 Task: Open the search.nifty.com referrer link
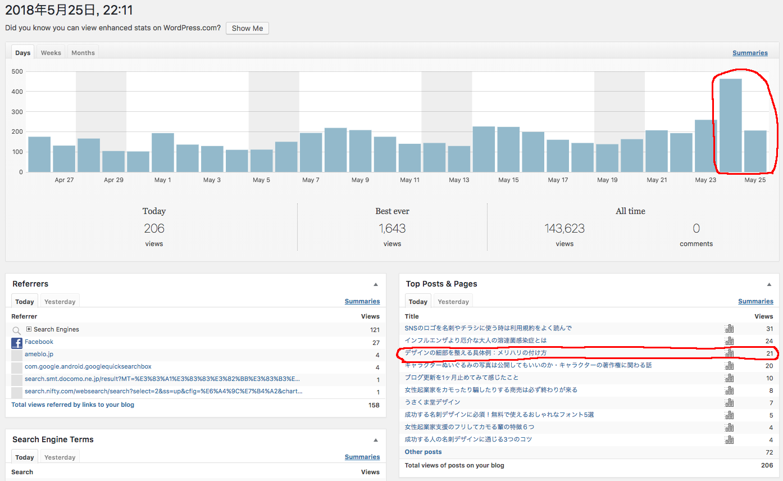coord(163,391)
